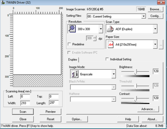167x129 pixels.
Task: Select the Duplex tab
Action: click(x=73, y=60)
